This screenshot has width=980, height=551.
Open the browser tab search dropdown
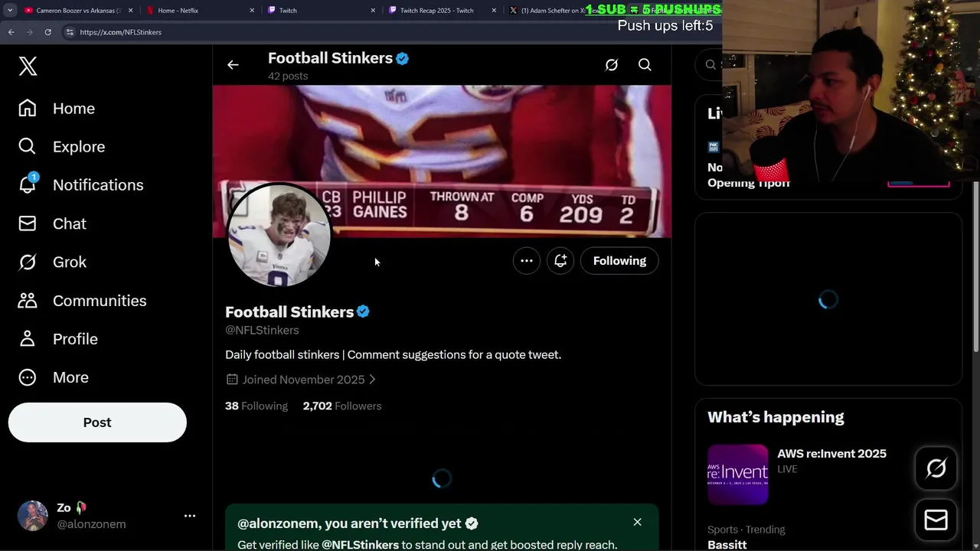10,11
